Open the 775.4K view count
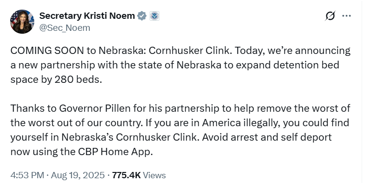366x184 pixels. tap(127, 175)
